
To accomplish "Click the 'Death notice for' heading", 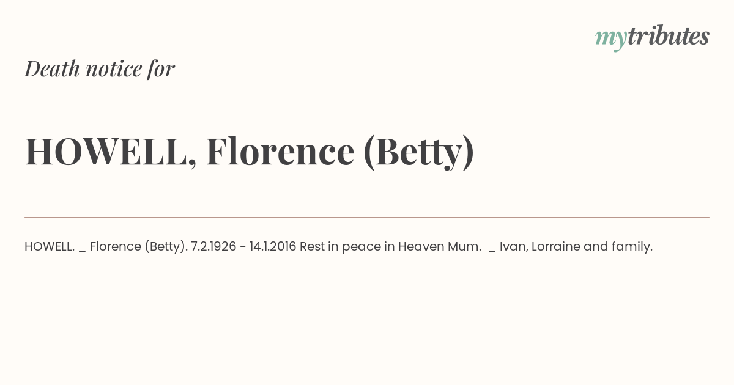I will pyautogui.click(x=100, y=68).
